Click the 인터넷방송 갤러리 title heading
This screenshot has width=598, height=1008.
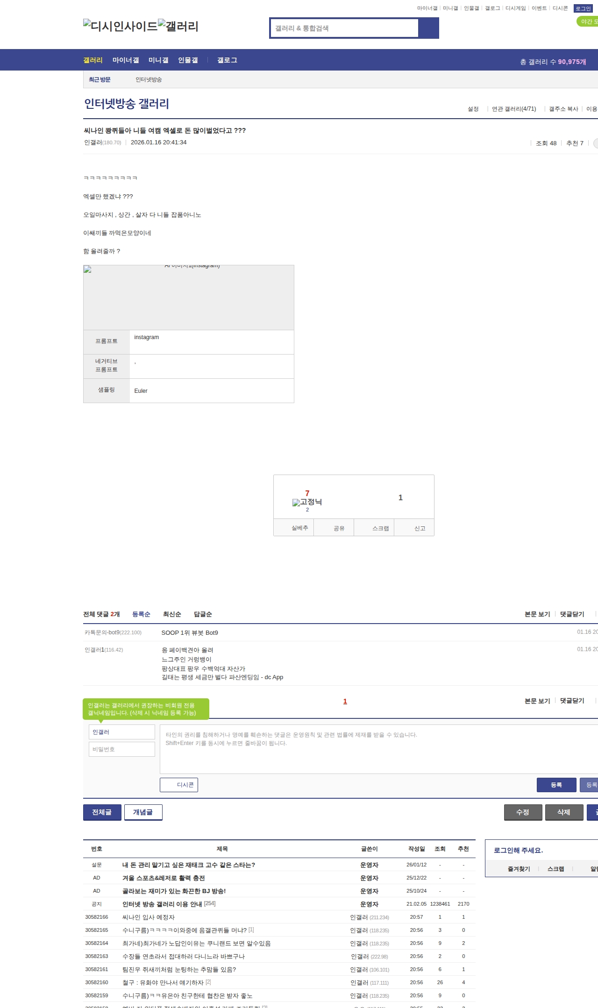click(x=127, y=104)
